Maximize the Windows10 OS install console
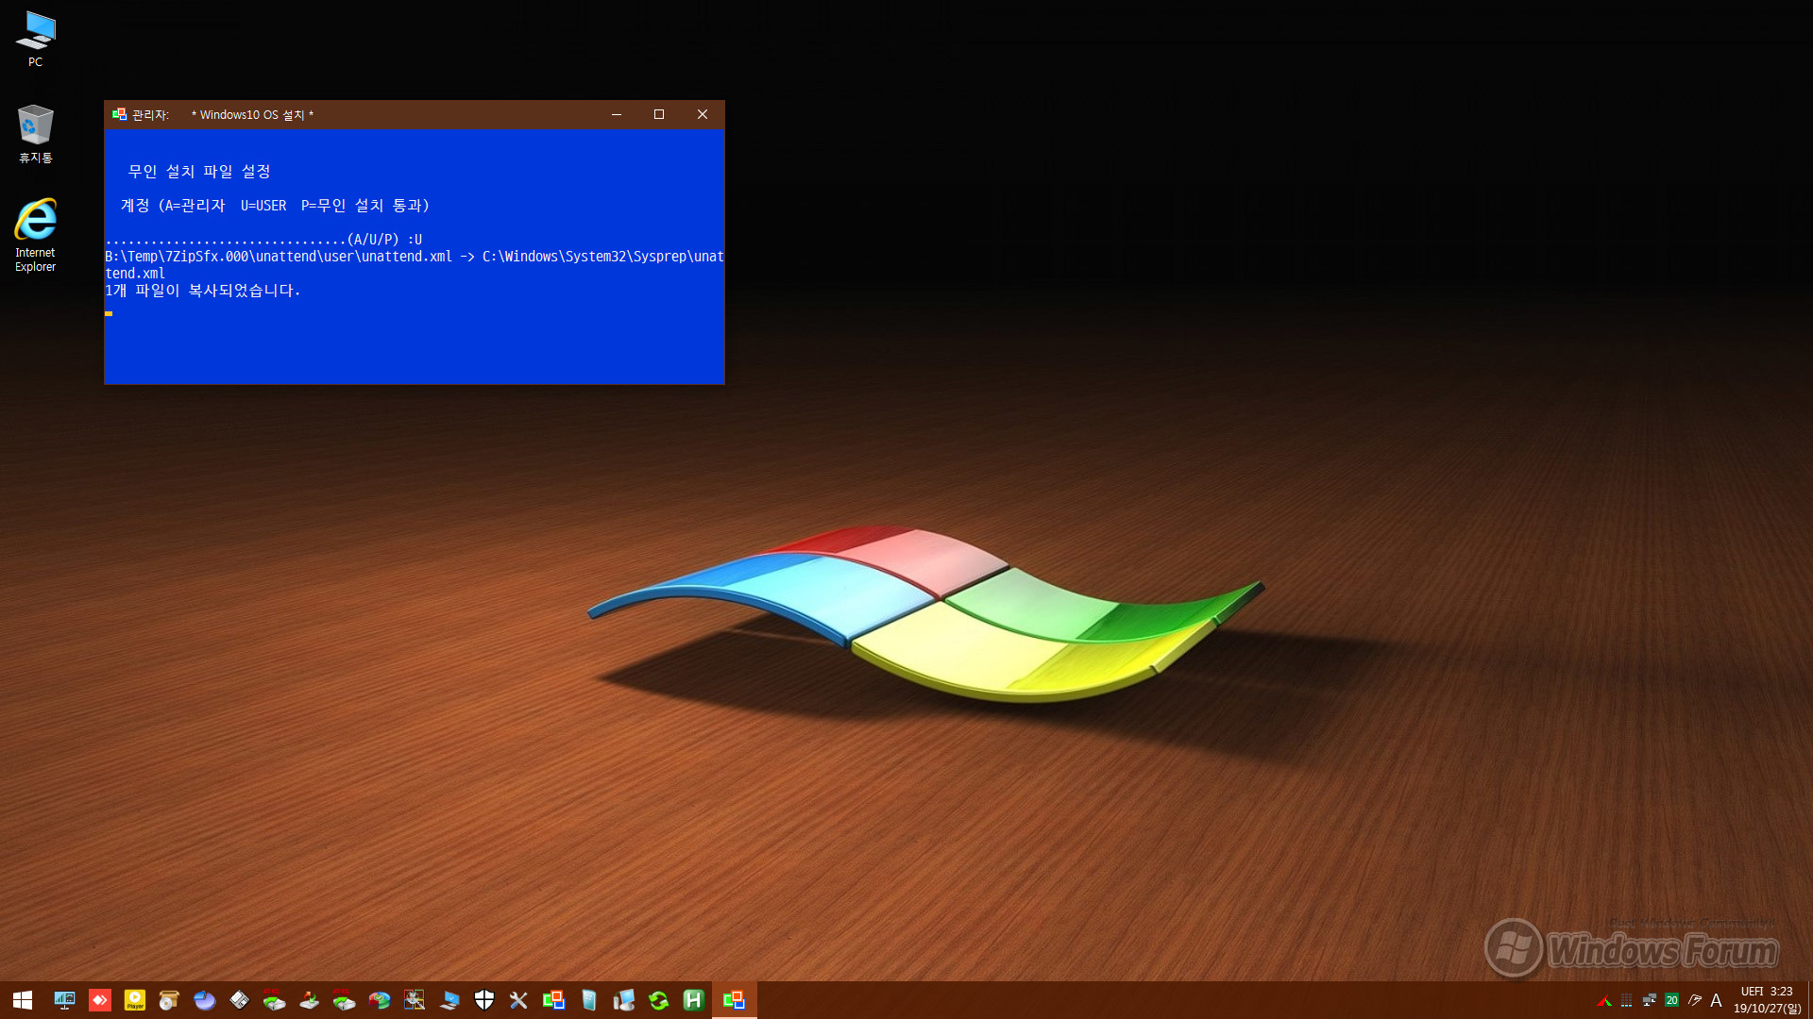 [659, 114]
